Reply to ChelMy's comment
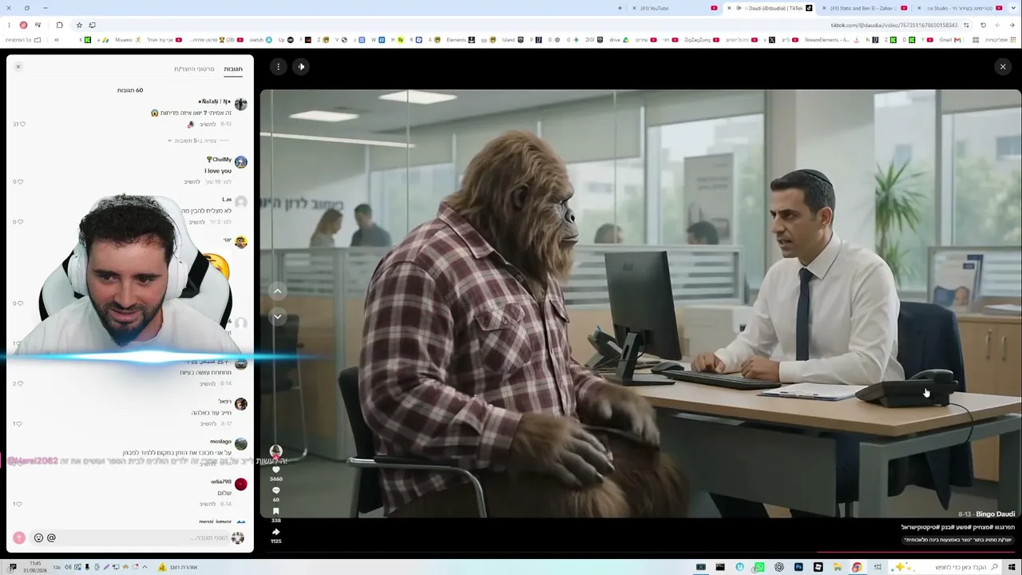Viewport: 1022px width, 575px height. coord(192,181)
